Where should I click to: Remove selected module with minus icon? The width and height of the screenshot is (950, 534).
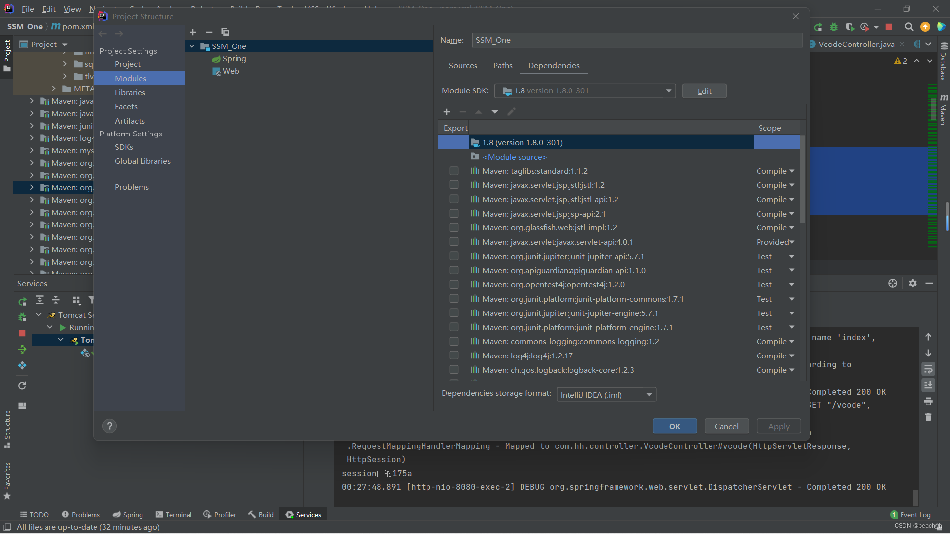point(209,32)
